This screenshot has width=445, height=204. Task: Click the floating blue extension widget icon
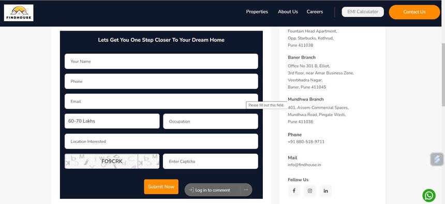pyautogui.click(x=437, y=159)
